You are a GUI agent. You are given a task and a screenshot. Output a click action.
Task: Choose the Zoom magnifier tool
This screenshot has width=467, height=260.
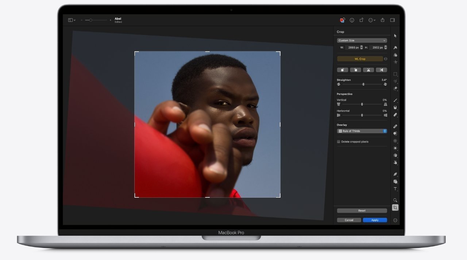pyautogui.click(x=395, y=200)
